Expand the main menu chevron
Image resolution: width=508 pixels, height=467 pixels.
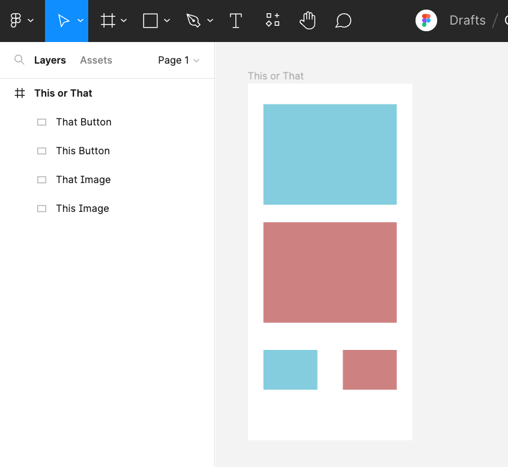pyautogui.click(x=31, y=20)
